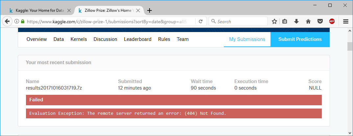
Task: Save page to Pocket icon
Action: [320, 22]
